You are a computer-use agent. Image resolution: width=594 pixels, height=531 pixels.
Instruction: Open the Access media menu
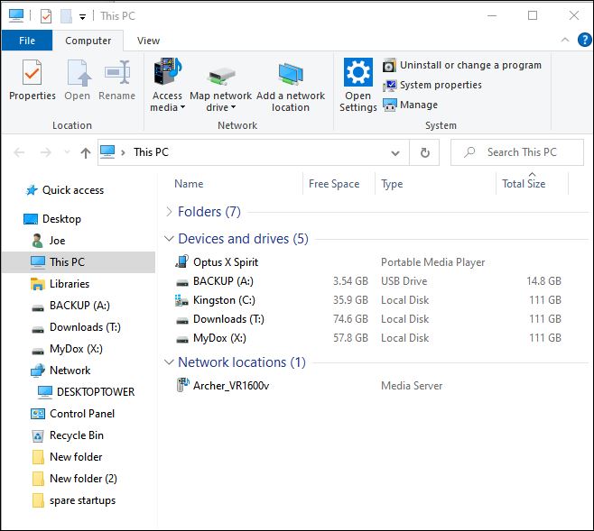coord(167,86)
